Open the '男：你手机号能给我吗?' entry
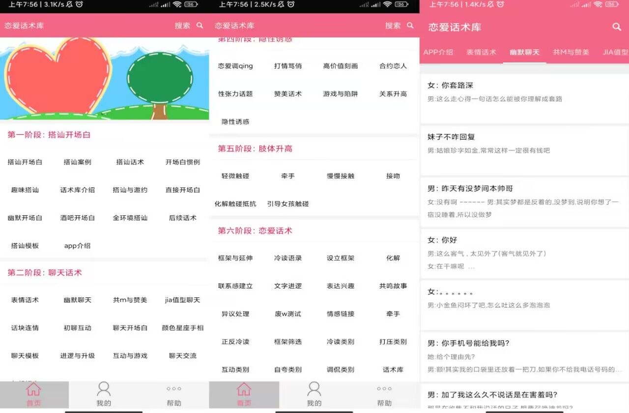629x413 pixels. click(x=524, y=356)
